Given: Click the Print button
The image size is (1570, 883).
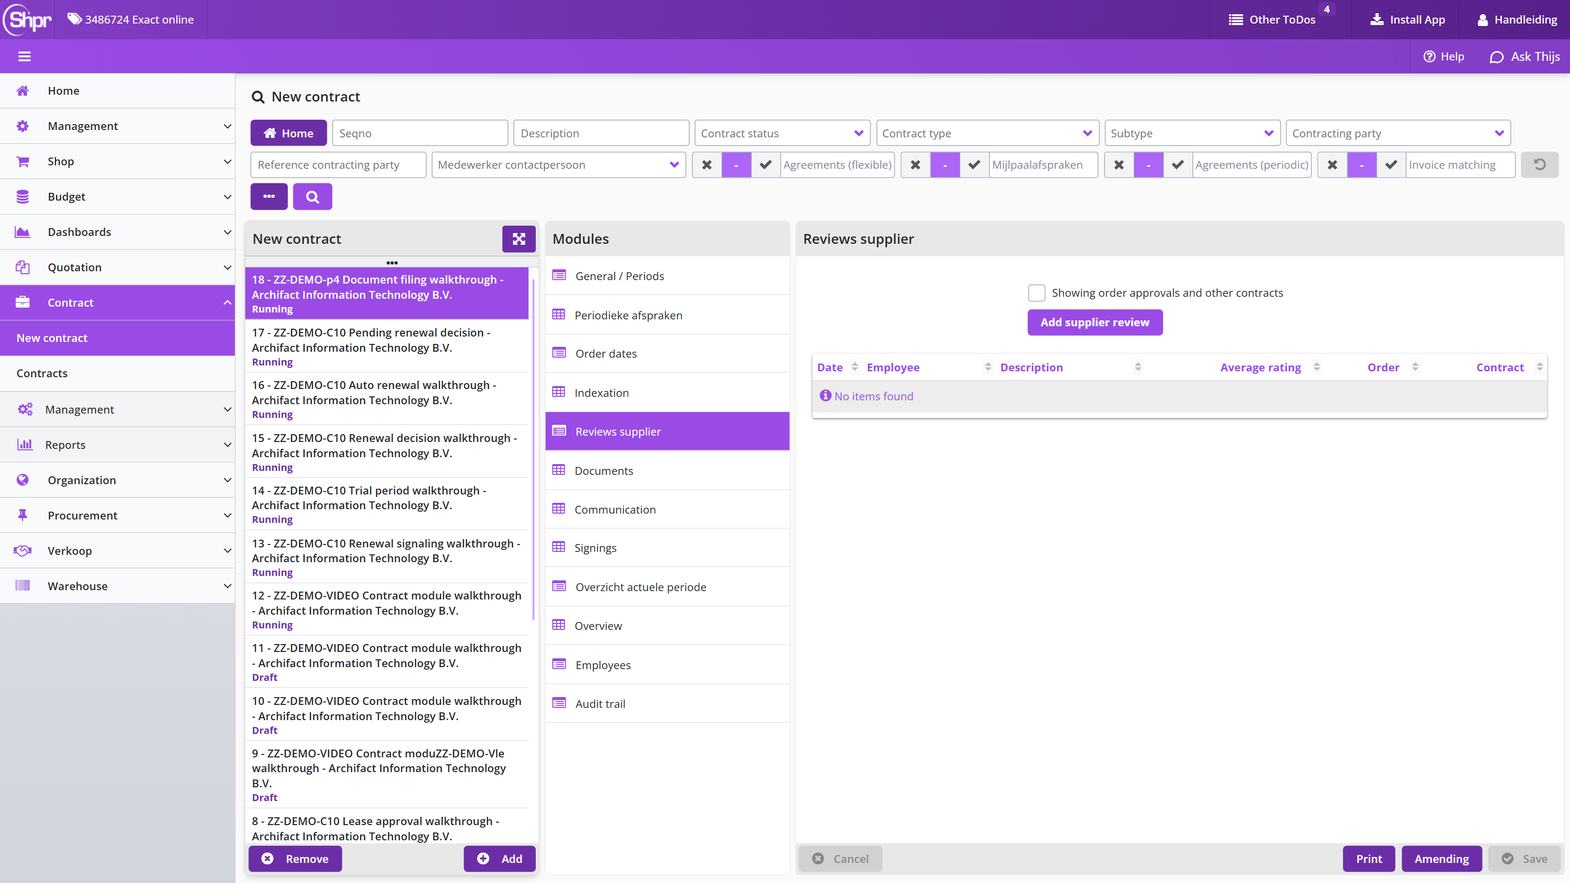Looking at the screenshot, I should (1369, 858).
